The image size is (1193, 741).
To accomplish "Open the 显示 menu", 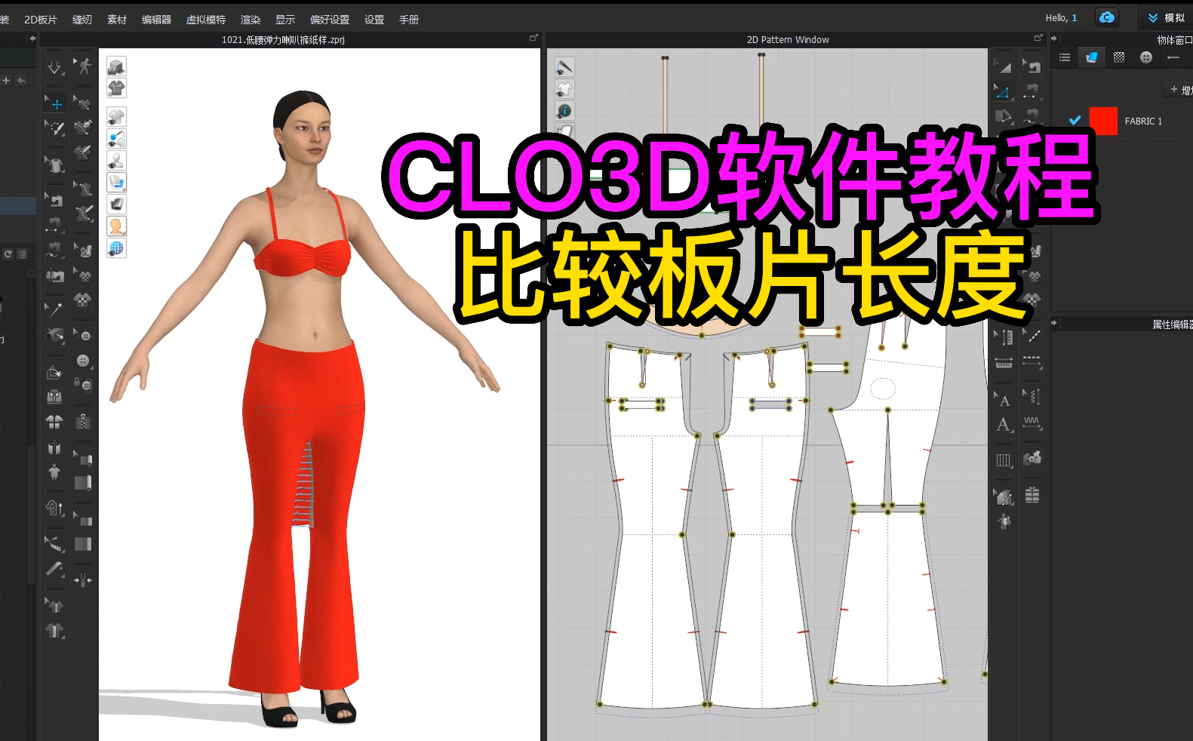I will coord(285,20).
